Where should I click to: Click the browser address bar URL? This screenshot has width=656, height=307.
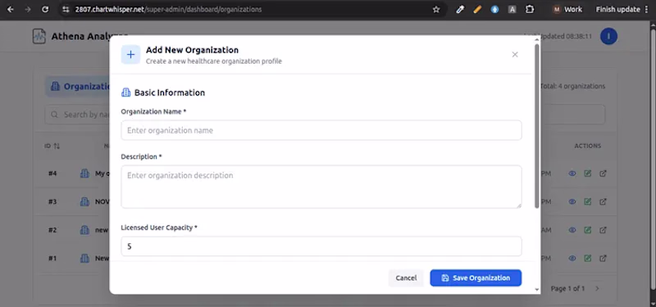(169, 9)
